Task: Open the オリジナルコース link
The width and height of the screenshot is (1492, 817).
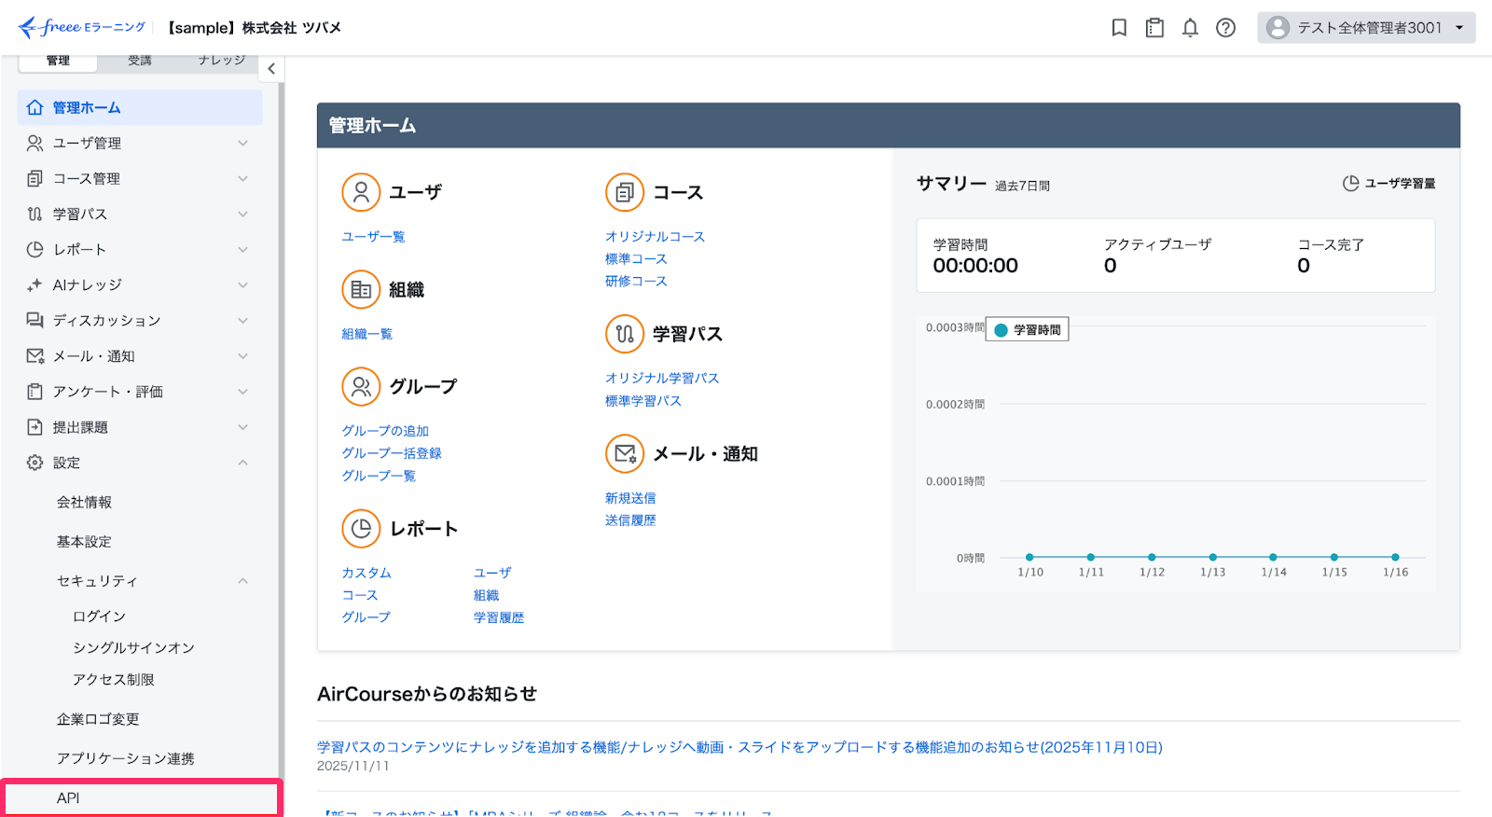Action: (655, 237)
